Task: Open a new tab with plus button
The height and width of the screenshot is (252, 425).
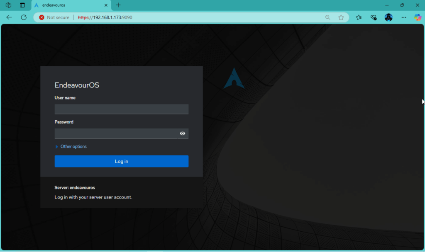Action: pyautogui.click(x=118, y=5)
